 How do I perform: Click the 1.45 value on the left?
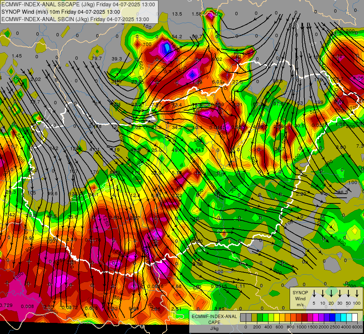(x=17, y=56)
